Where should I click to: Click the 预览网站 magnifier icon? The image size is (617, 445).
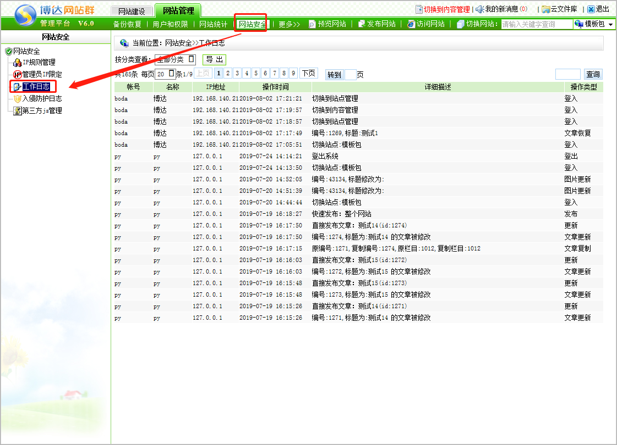(x=312, y=24)
